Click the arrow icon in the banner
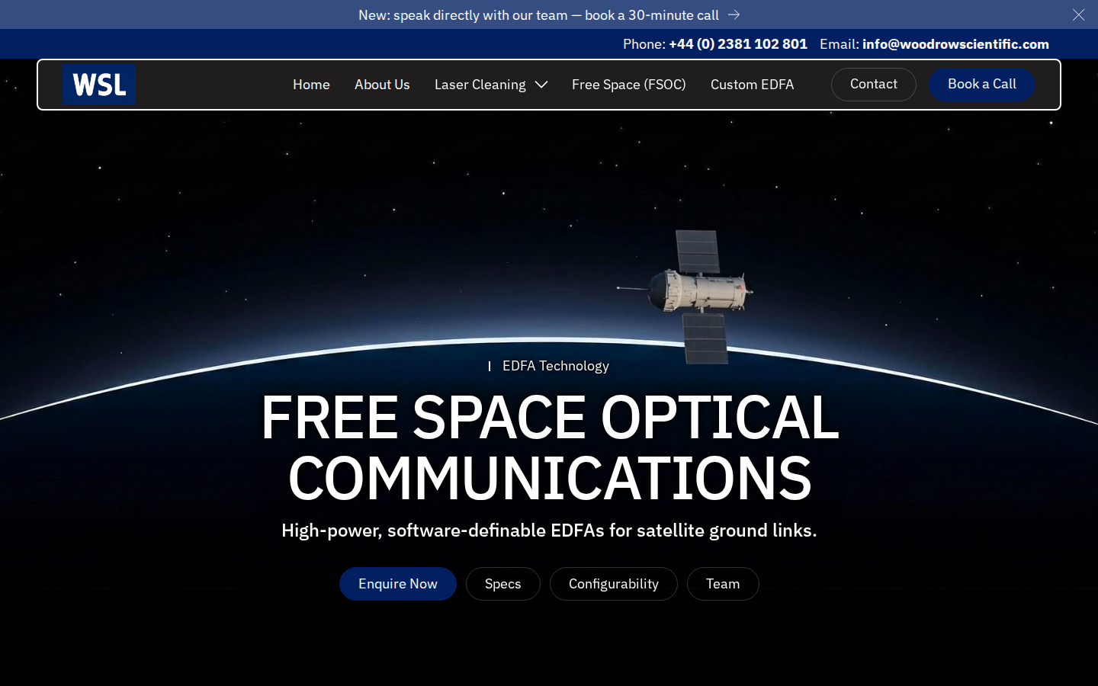The image size is (1098, 686). (x=734, y=14)
